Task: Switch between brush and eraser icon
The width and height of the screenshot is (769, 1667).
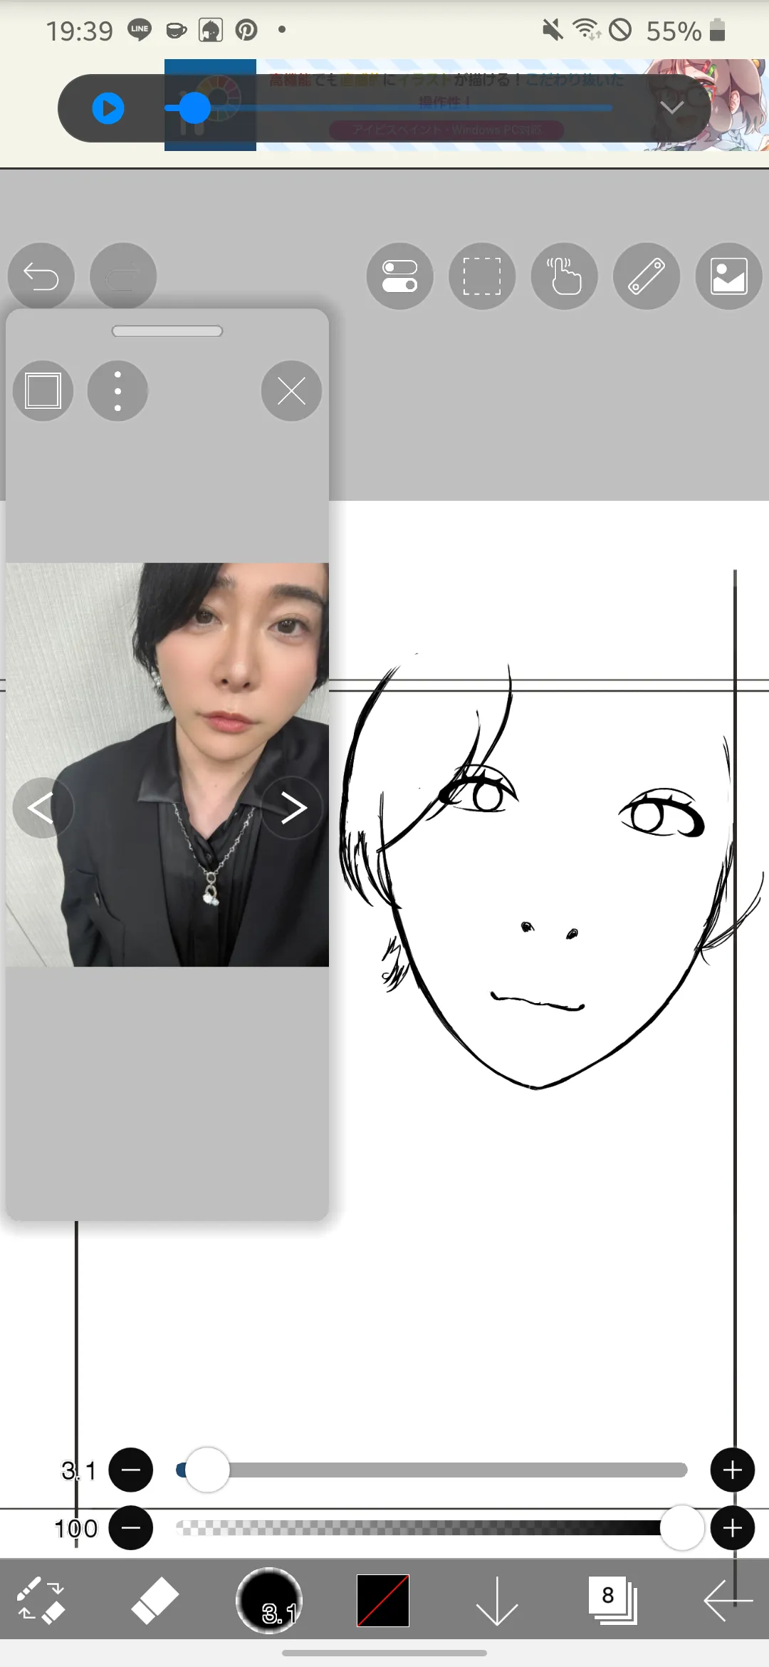Action: 41,1600
